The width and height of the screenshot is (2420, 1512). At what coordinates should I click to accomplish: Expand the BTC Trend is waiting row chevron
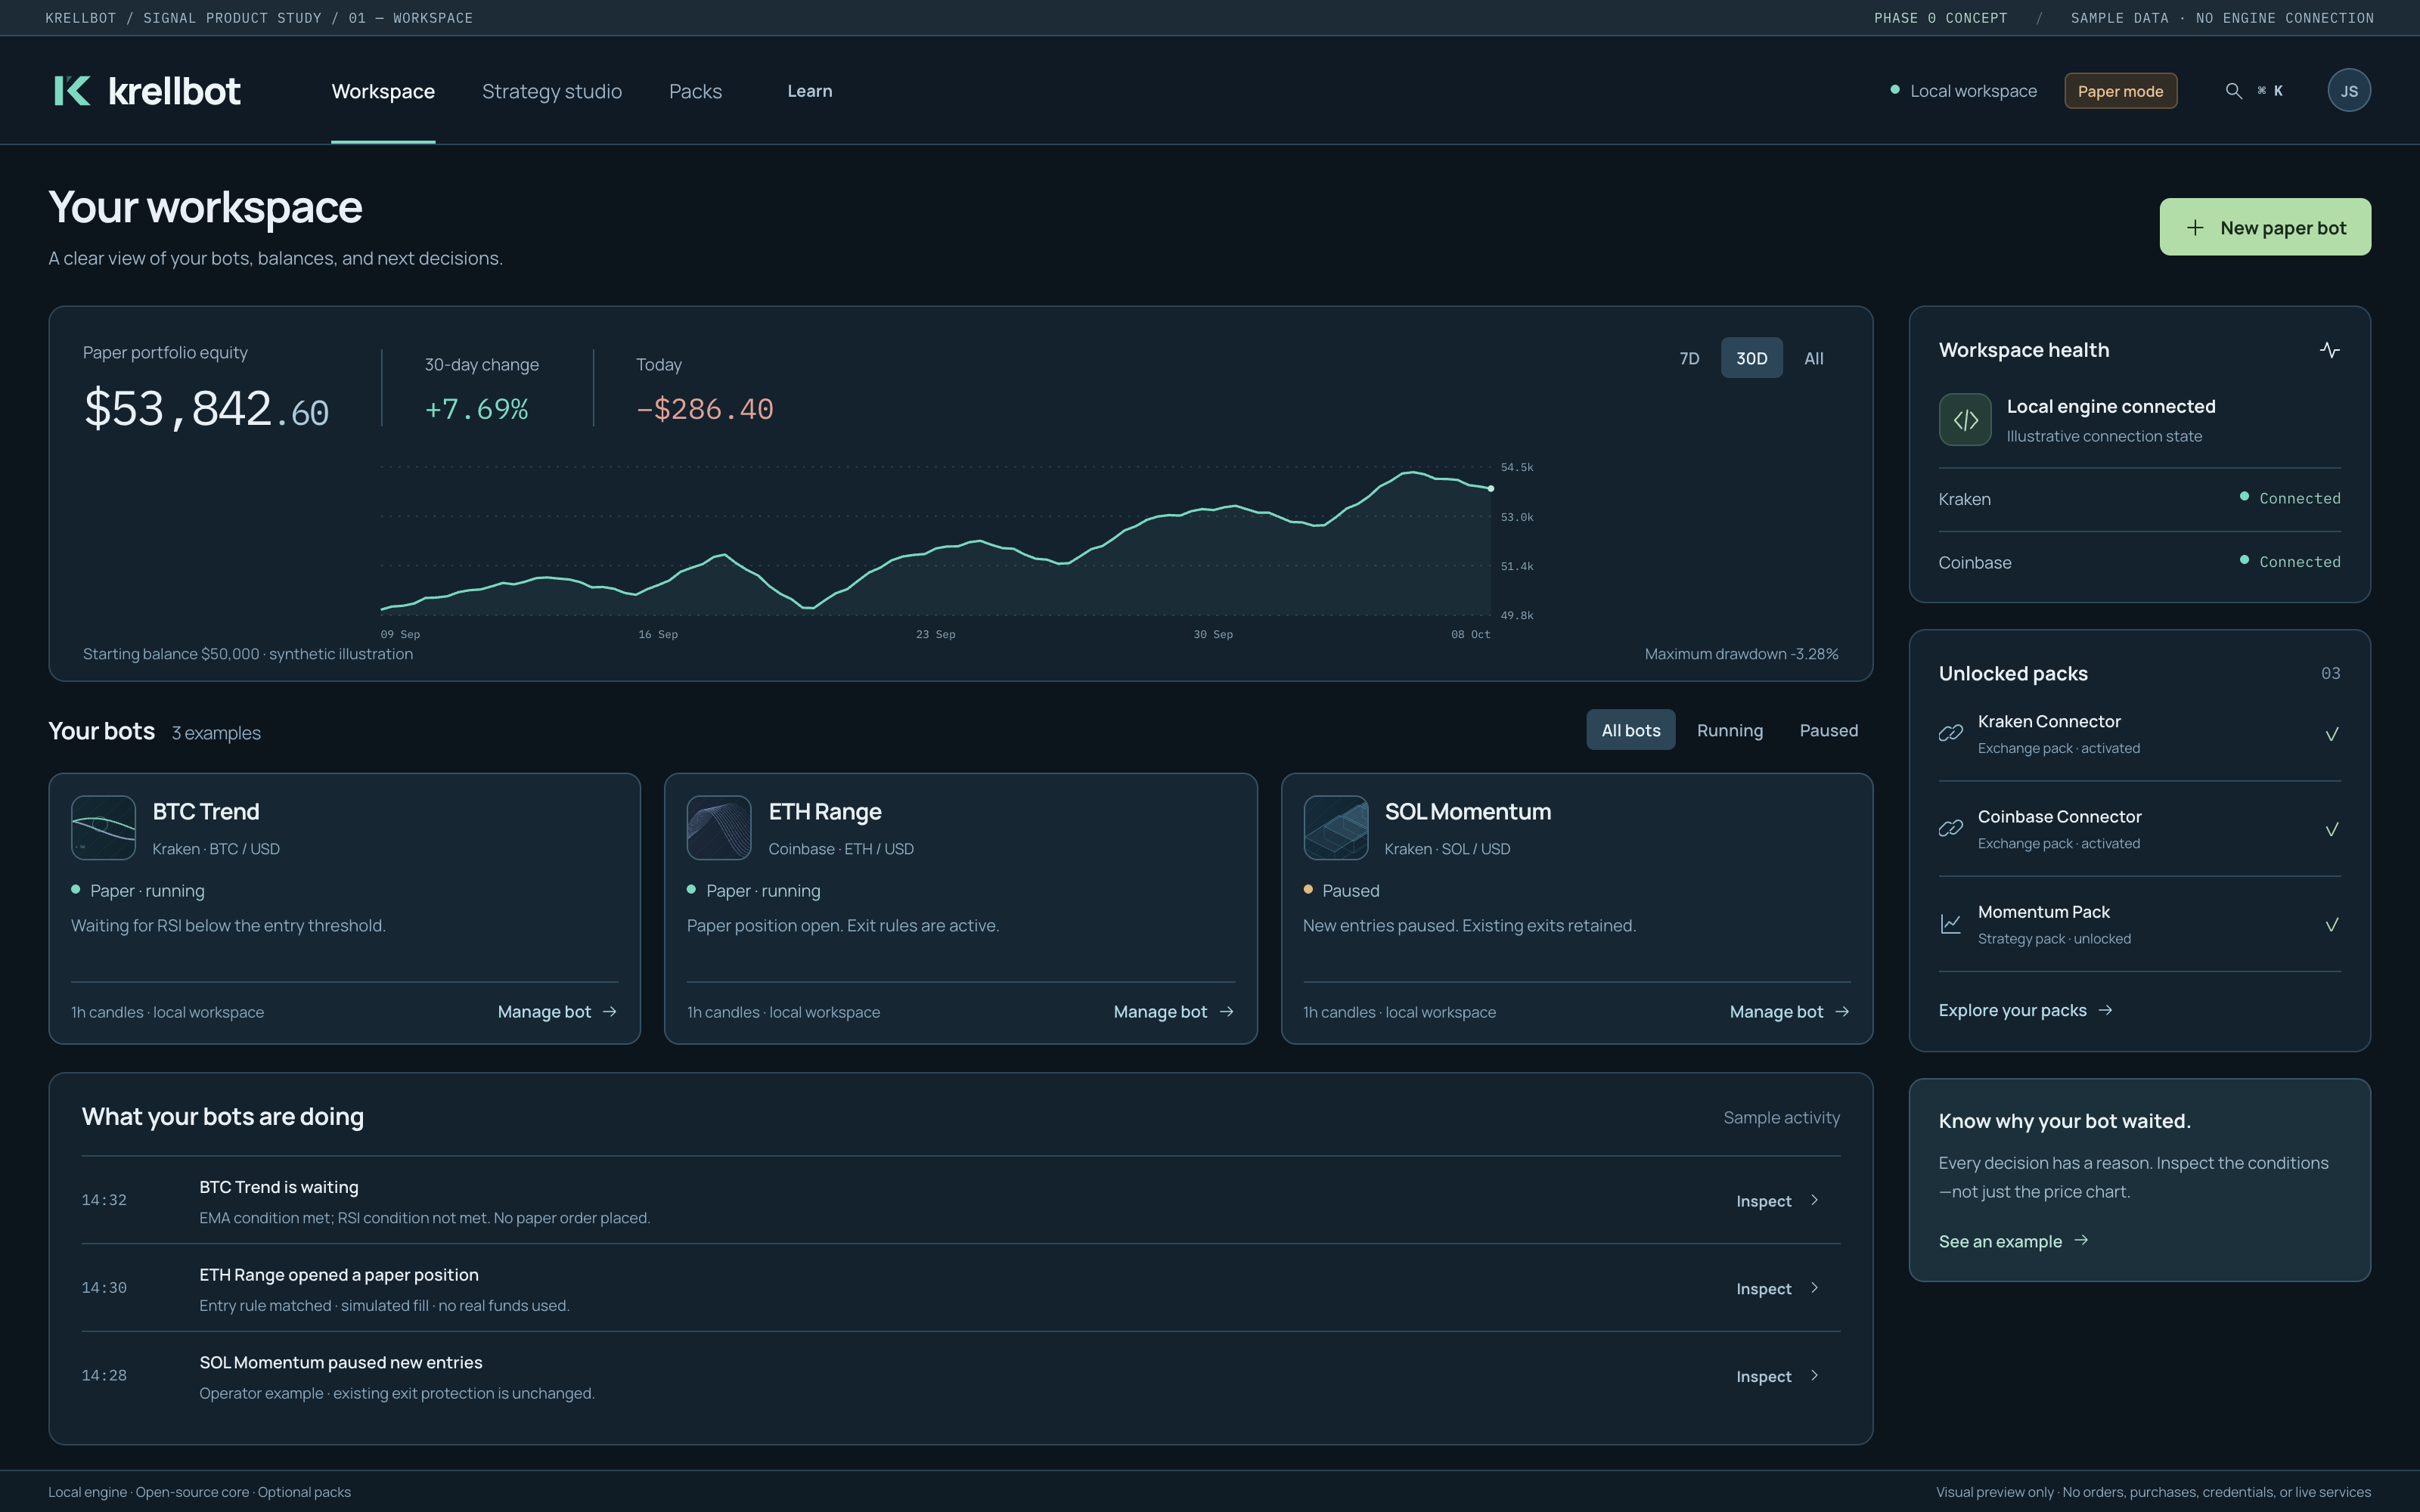(x=1815, y=1200)
